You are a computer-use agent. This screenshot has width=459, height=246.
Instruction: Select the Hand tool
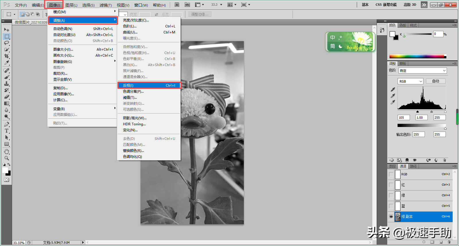coord(7,151)
